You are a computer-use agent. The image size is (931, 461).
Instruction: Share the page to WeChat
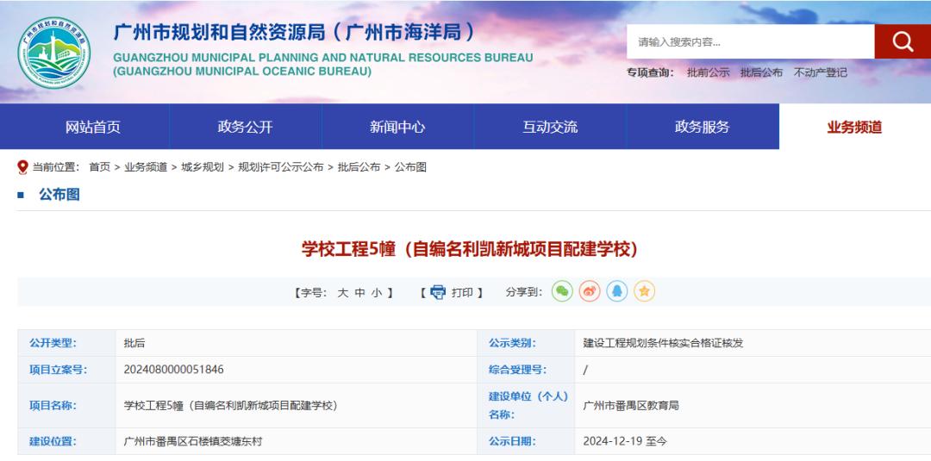pos(562,292)
